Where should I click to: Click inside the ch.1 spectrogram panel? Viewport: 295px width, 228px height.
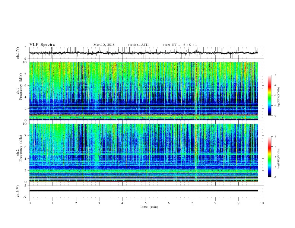(x=143, y=91)
